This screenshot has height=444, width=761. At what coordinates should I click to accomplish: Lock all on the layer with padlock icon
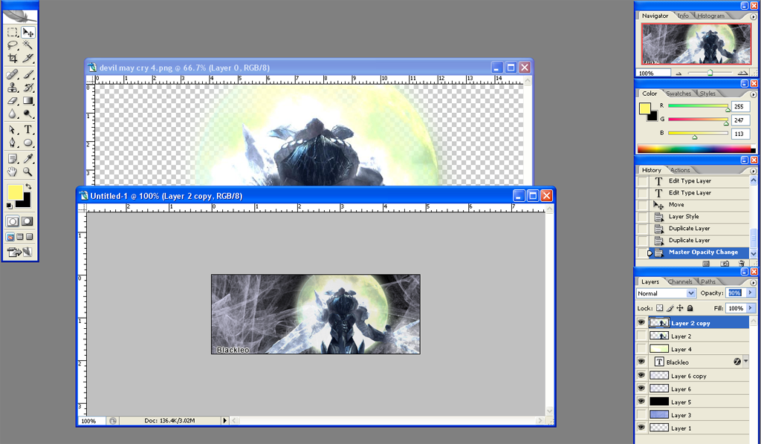tap(690, 308)
